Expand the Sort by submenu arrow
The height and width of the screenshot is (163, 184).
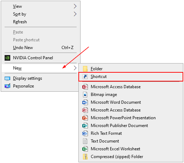coord(75,14)
